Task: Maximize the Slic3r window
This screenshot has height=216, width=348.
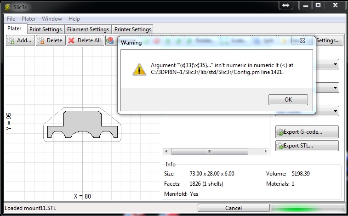Action: [318, 5]
